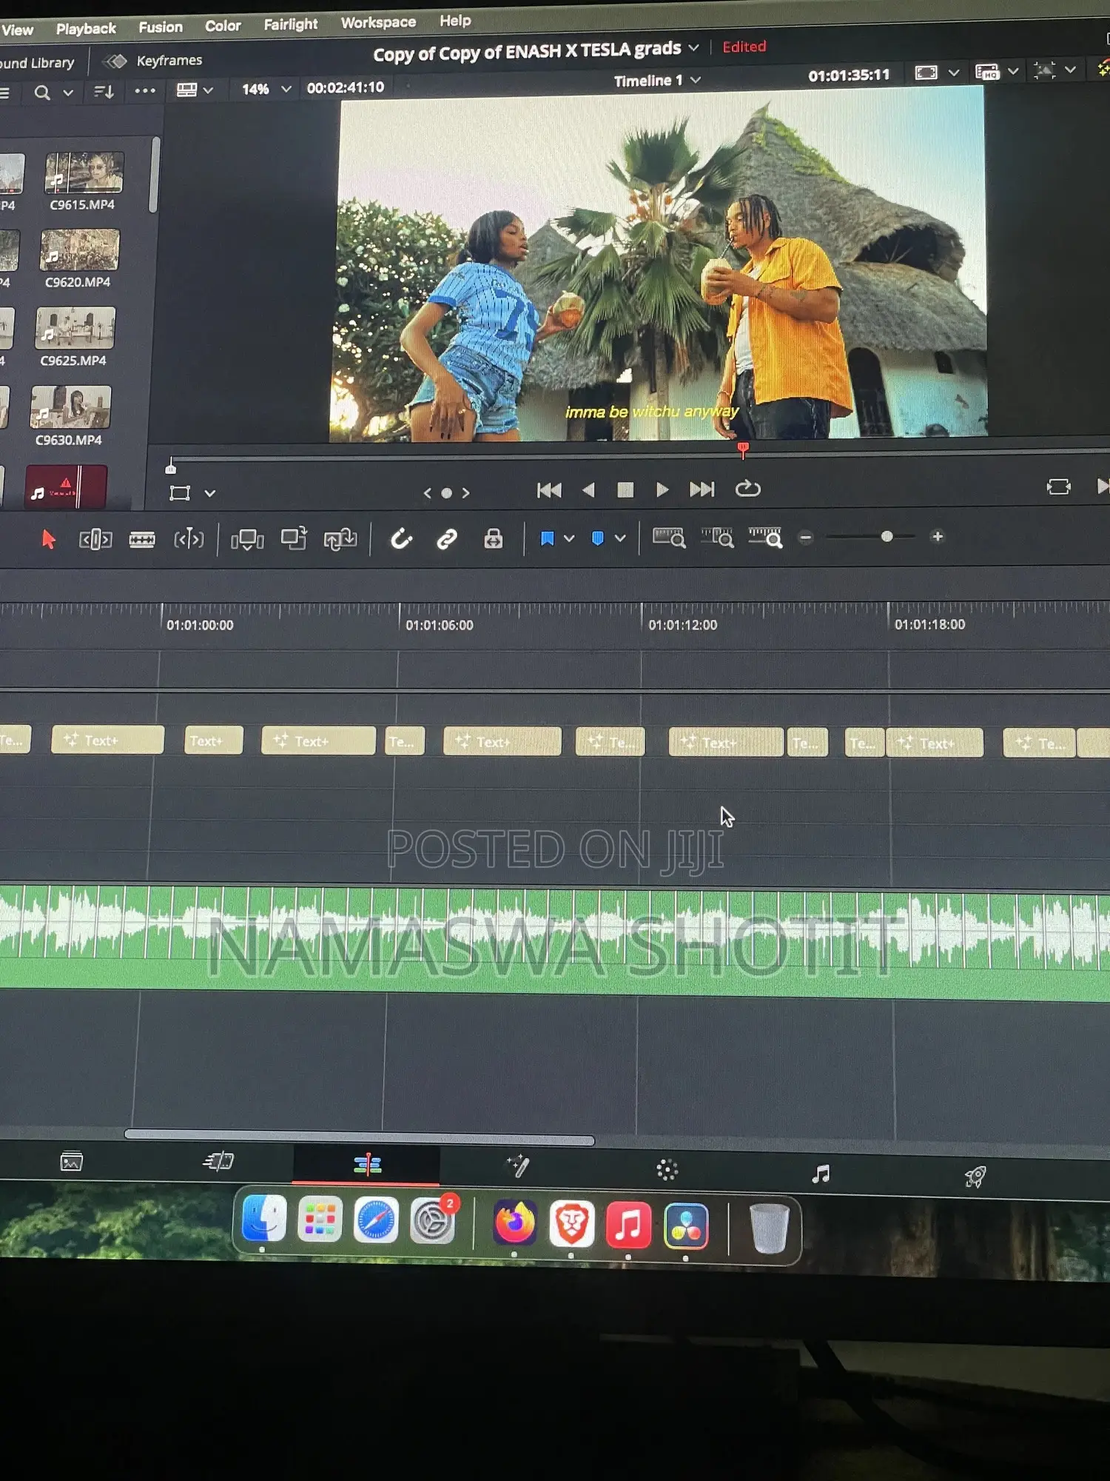Switch to the Media page
1110x1481 pixels.
72,1161
